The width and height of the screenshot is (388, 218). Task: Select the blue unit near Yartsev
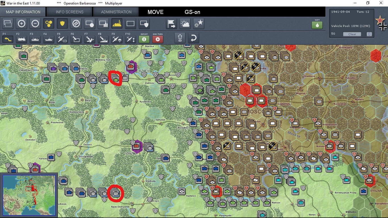click(x=51, y=157)
